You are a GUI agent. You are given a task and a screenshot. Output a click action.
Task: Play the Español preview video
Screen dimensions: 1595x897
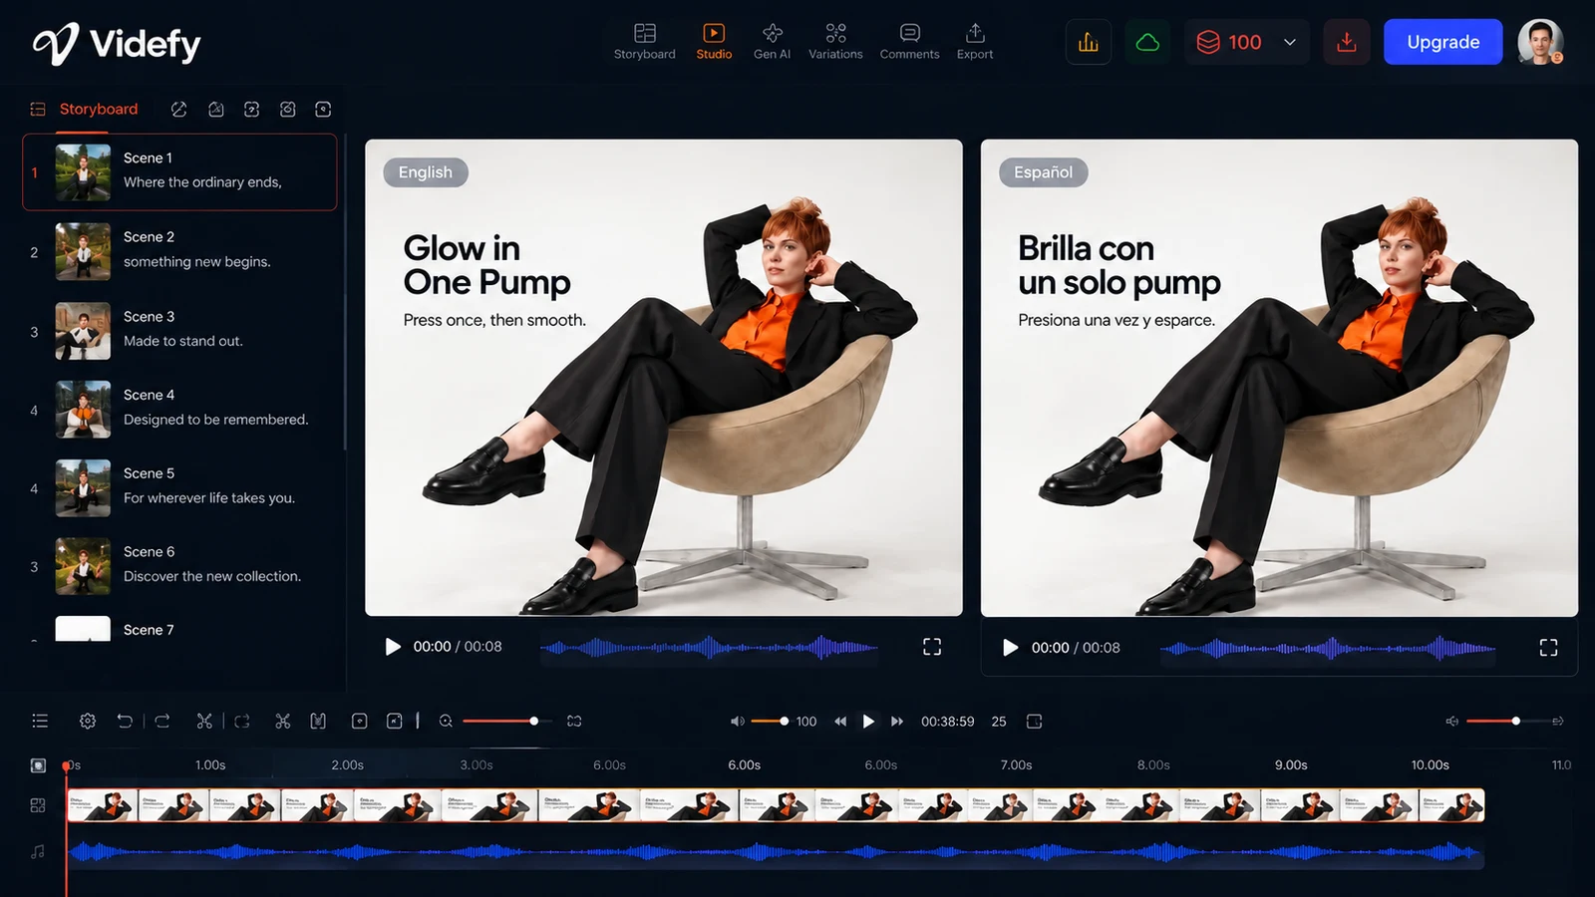[1010, 648]
